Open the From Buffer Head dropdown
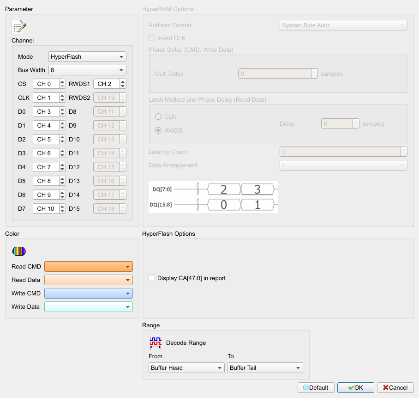 [x=186, y=368]
